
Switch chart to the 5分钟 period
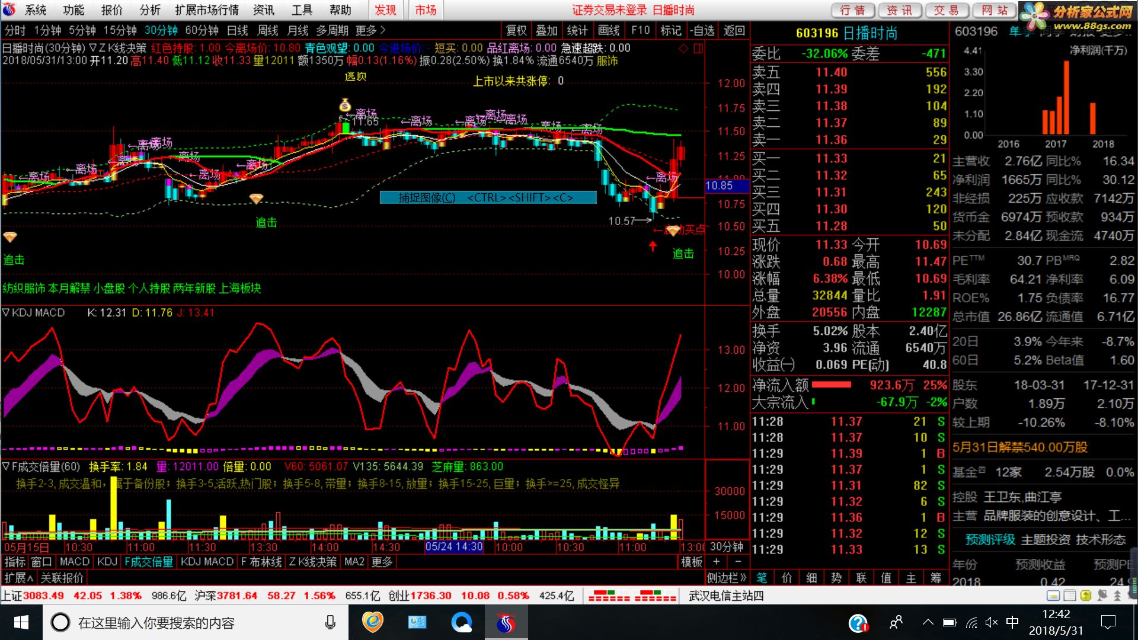pos(82,30)
